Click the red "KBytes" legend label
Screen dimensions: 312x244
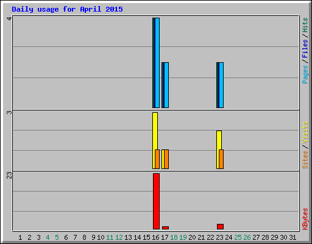click(305, 219)
